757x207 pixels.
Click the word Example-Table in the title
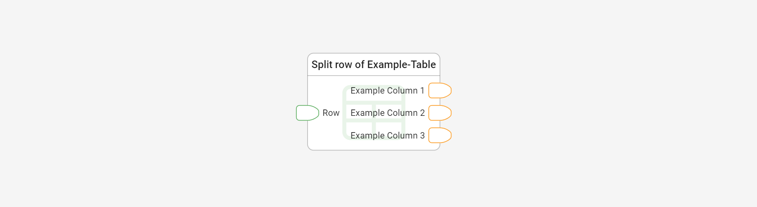(401, 64)
